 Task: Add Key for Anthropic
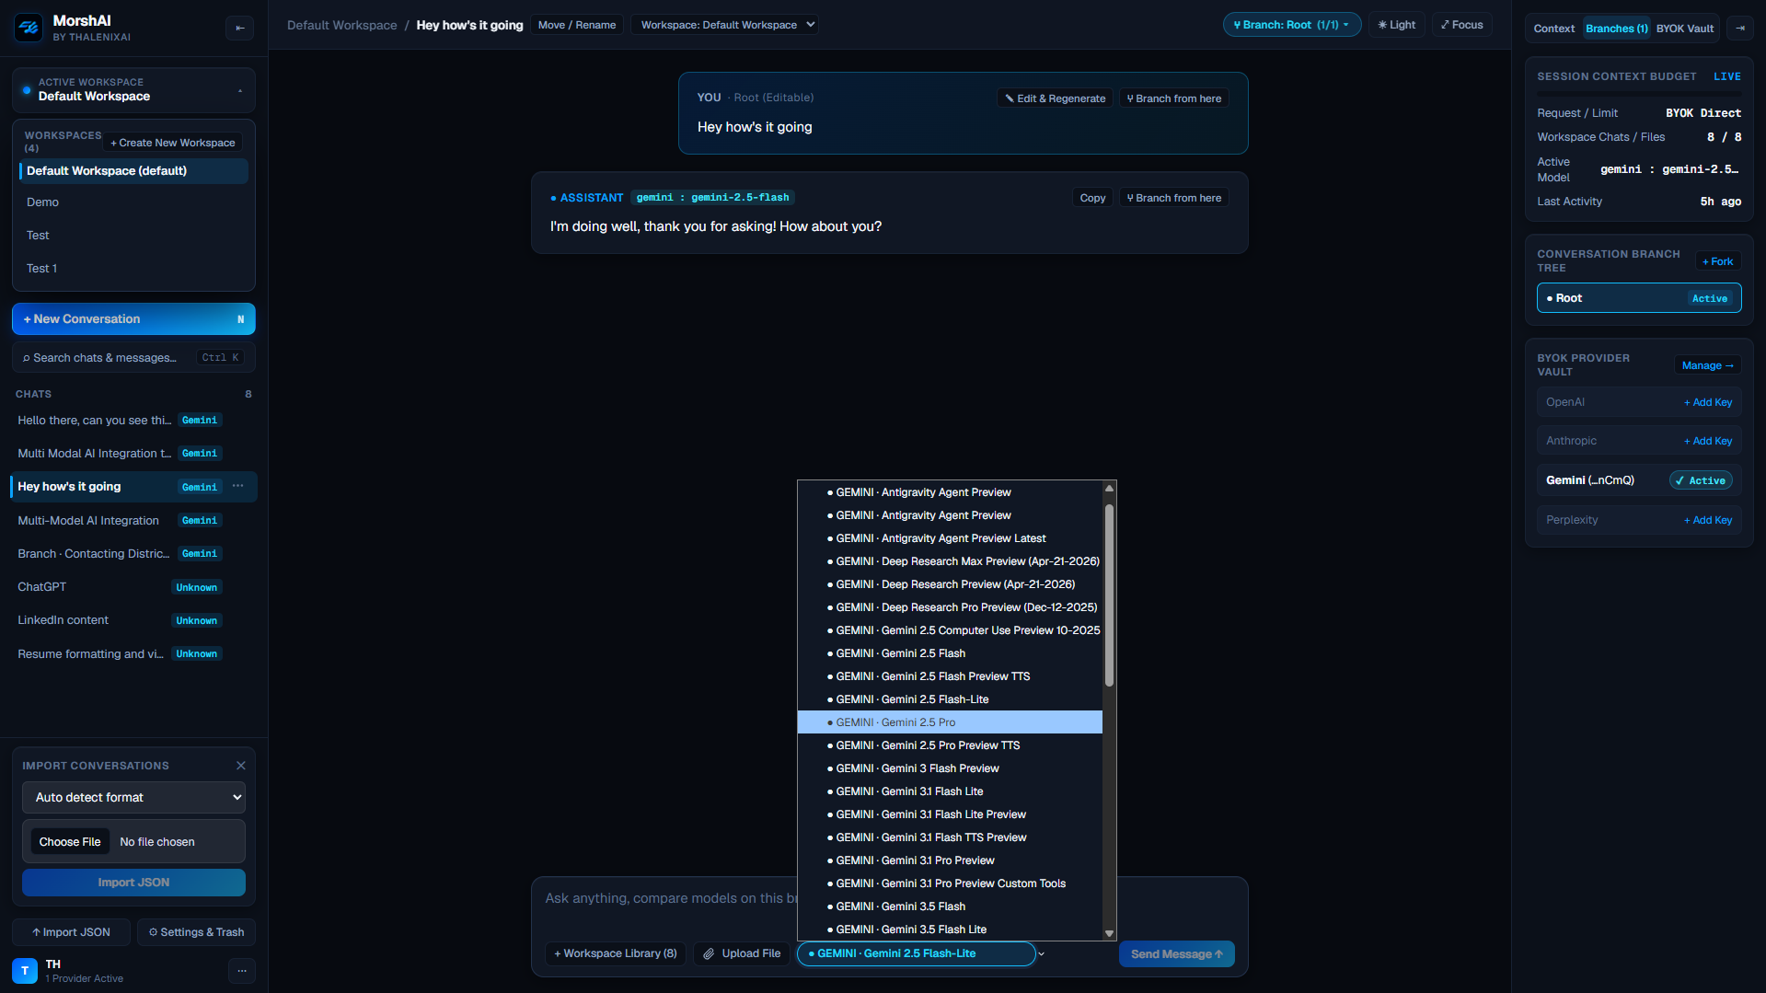1708,441
